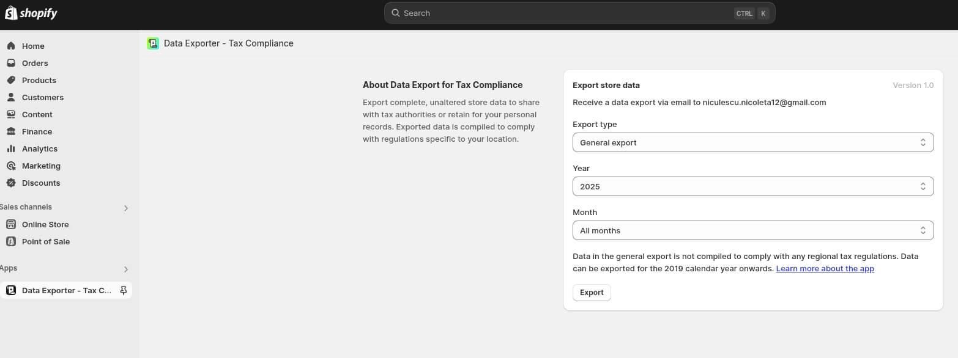Select the Data Exporter - Tax Compliance app

[65, 290]
